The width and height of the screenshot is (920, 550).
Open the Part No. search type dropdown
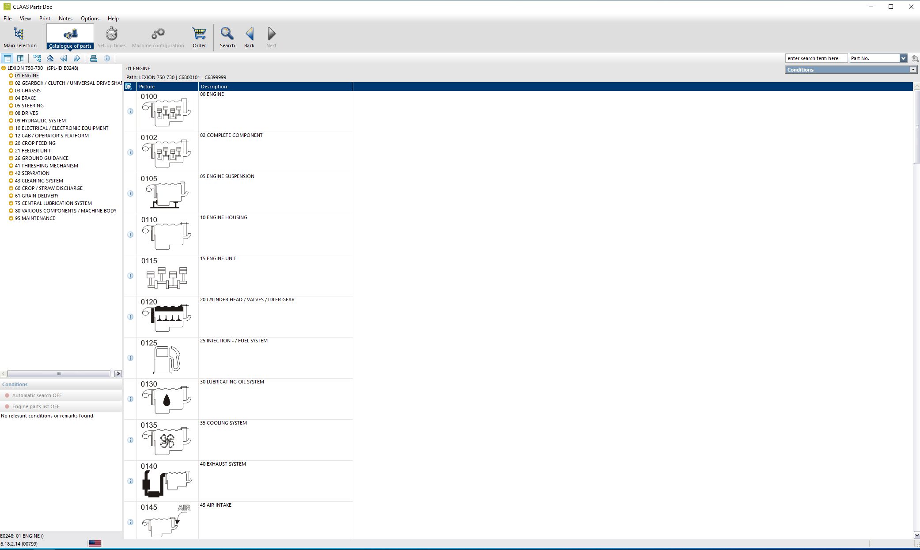(903, 58)
